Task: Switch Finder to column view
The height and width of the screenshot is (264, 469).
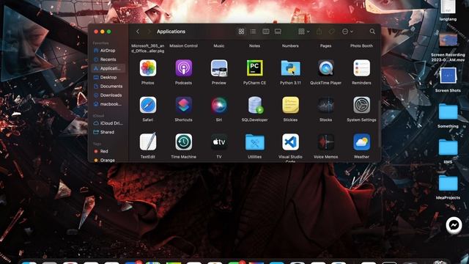Action: click(x=265, y=32)
